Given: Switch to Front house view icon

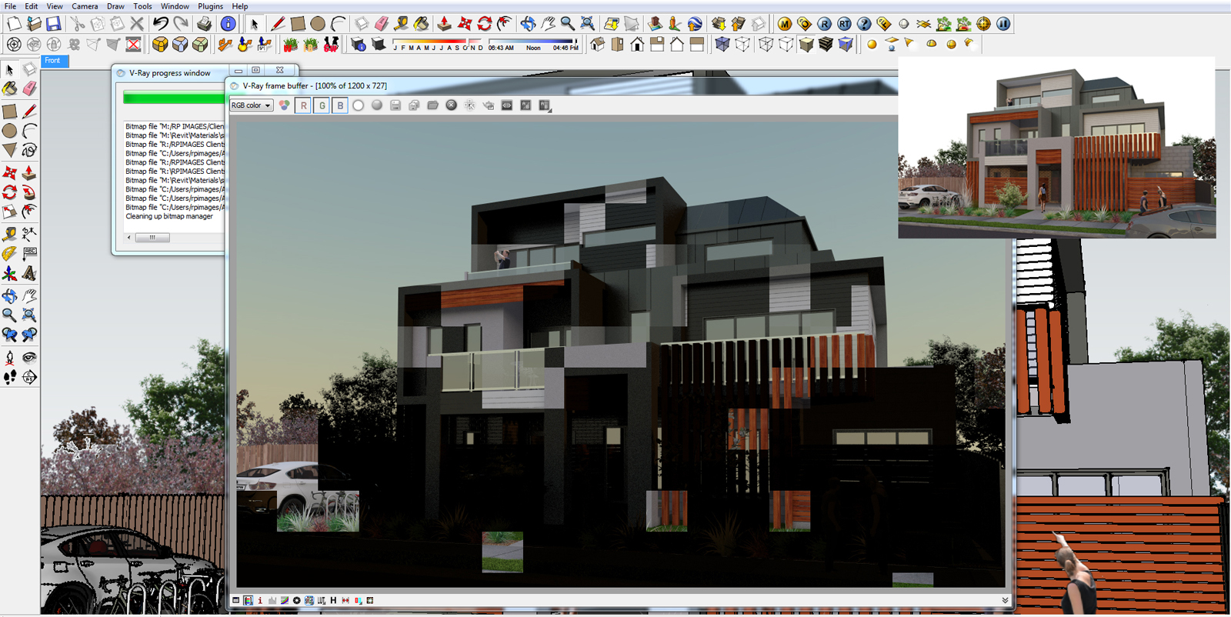Looking at the screenshot, I should (x=637, y=45).
